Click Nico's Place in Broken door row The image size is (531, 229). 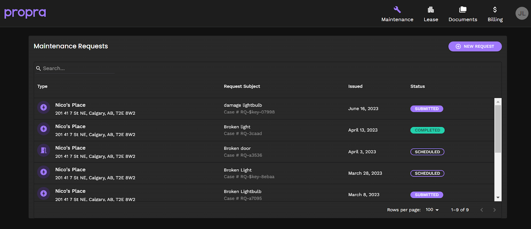tap(70, 148)
